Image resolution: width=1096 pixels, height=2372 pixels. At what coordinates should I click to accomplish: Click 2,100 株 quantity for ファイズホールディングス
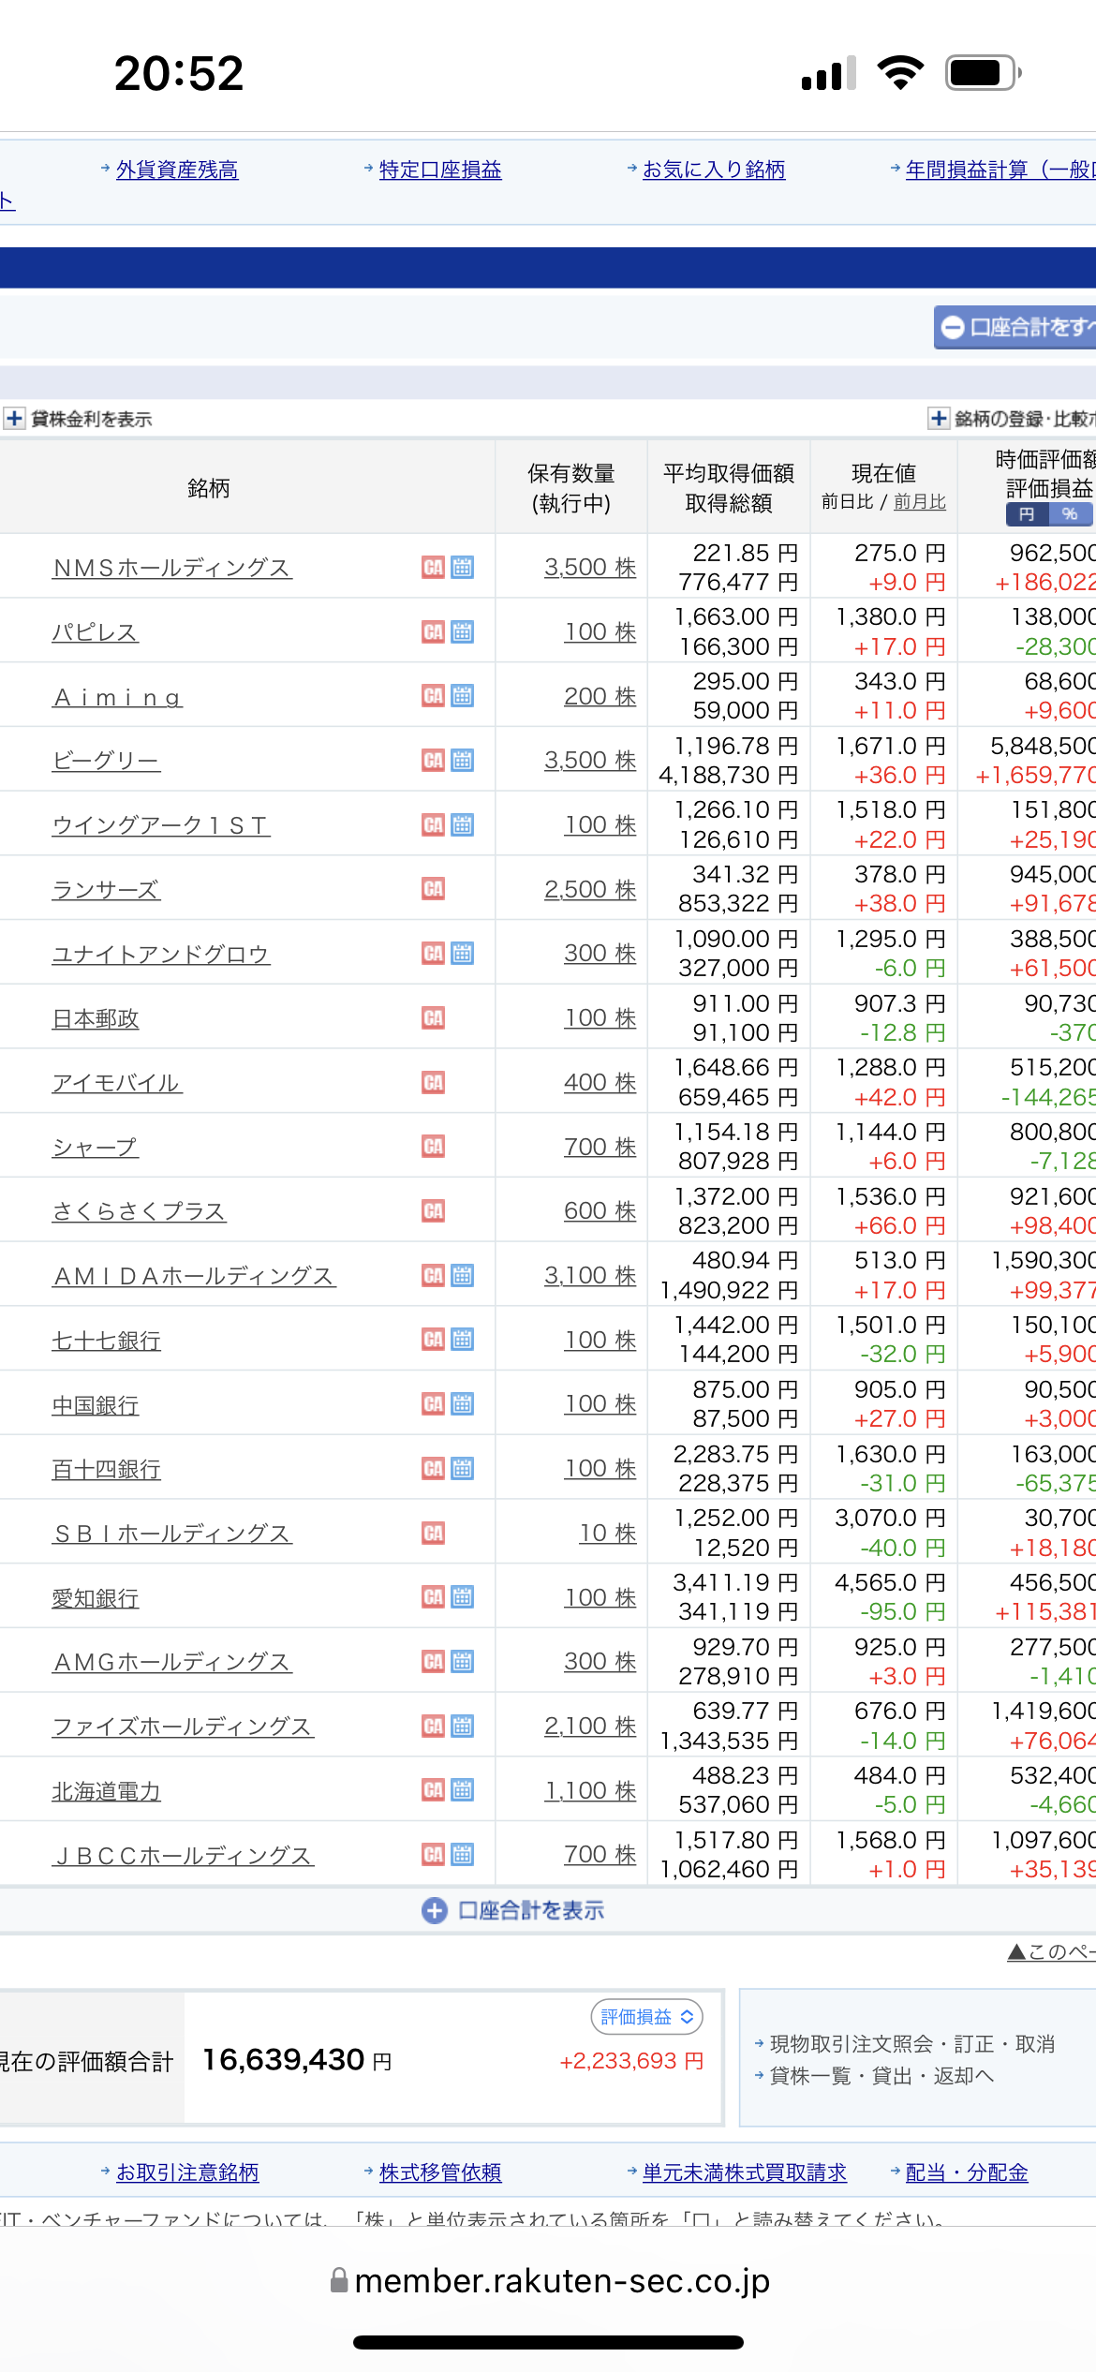(590, 1726)
